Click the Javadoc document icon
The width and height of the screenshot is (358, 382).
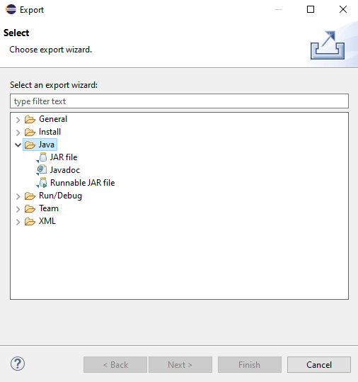point(42,170)
